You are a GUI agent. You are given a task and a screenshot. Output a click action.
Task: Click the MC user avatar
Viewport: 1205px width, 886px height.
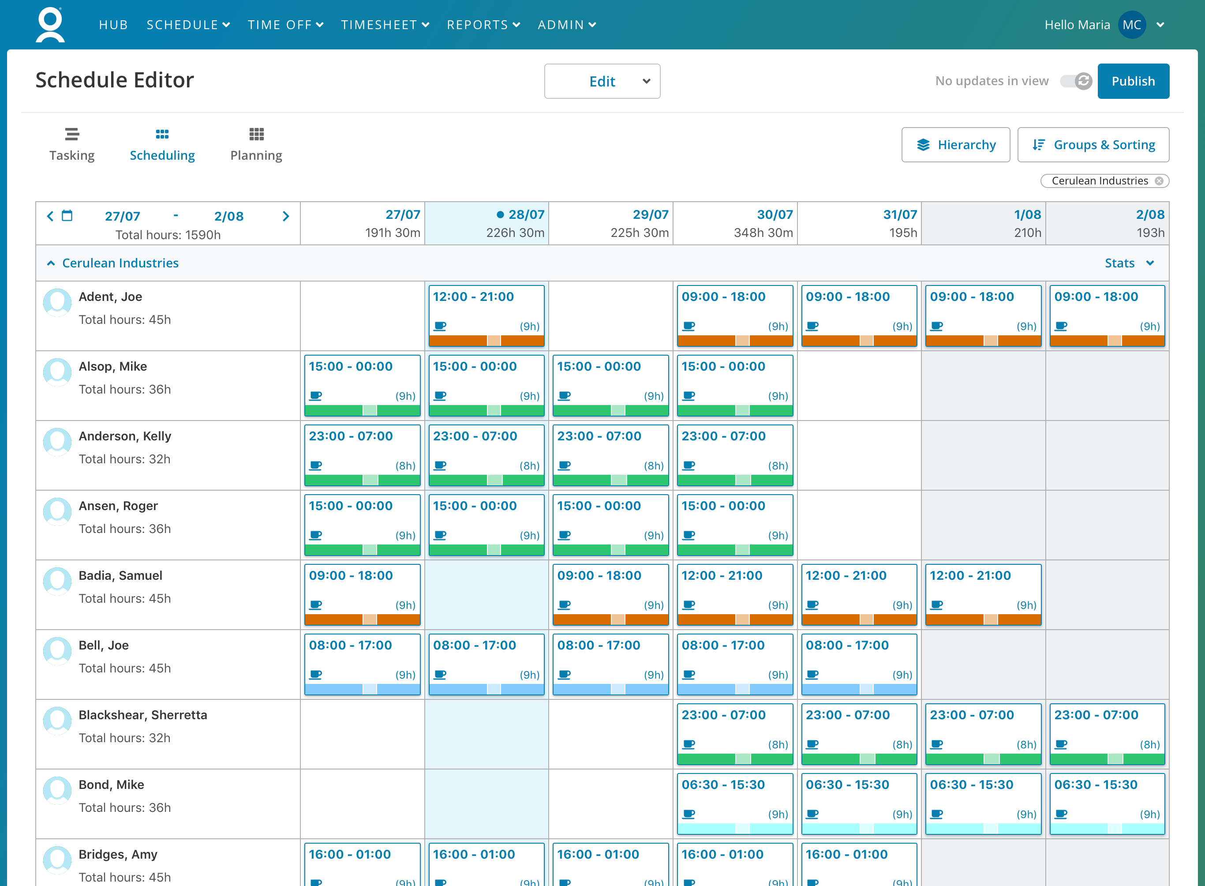(x=1132, y=25)
